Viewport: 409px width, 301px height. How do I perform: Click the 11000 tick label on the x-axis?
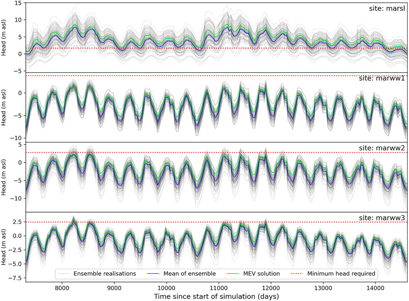[219, 288]
